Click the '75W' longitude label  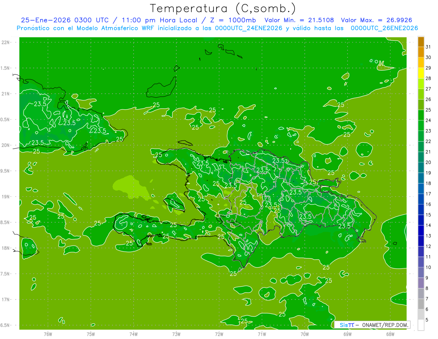click(x=91, y=334)
